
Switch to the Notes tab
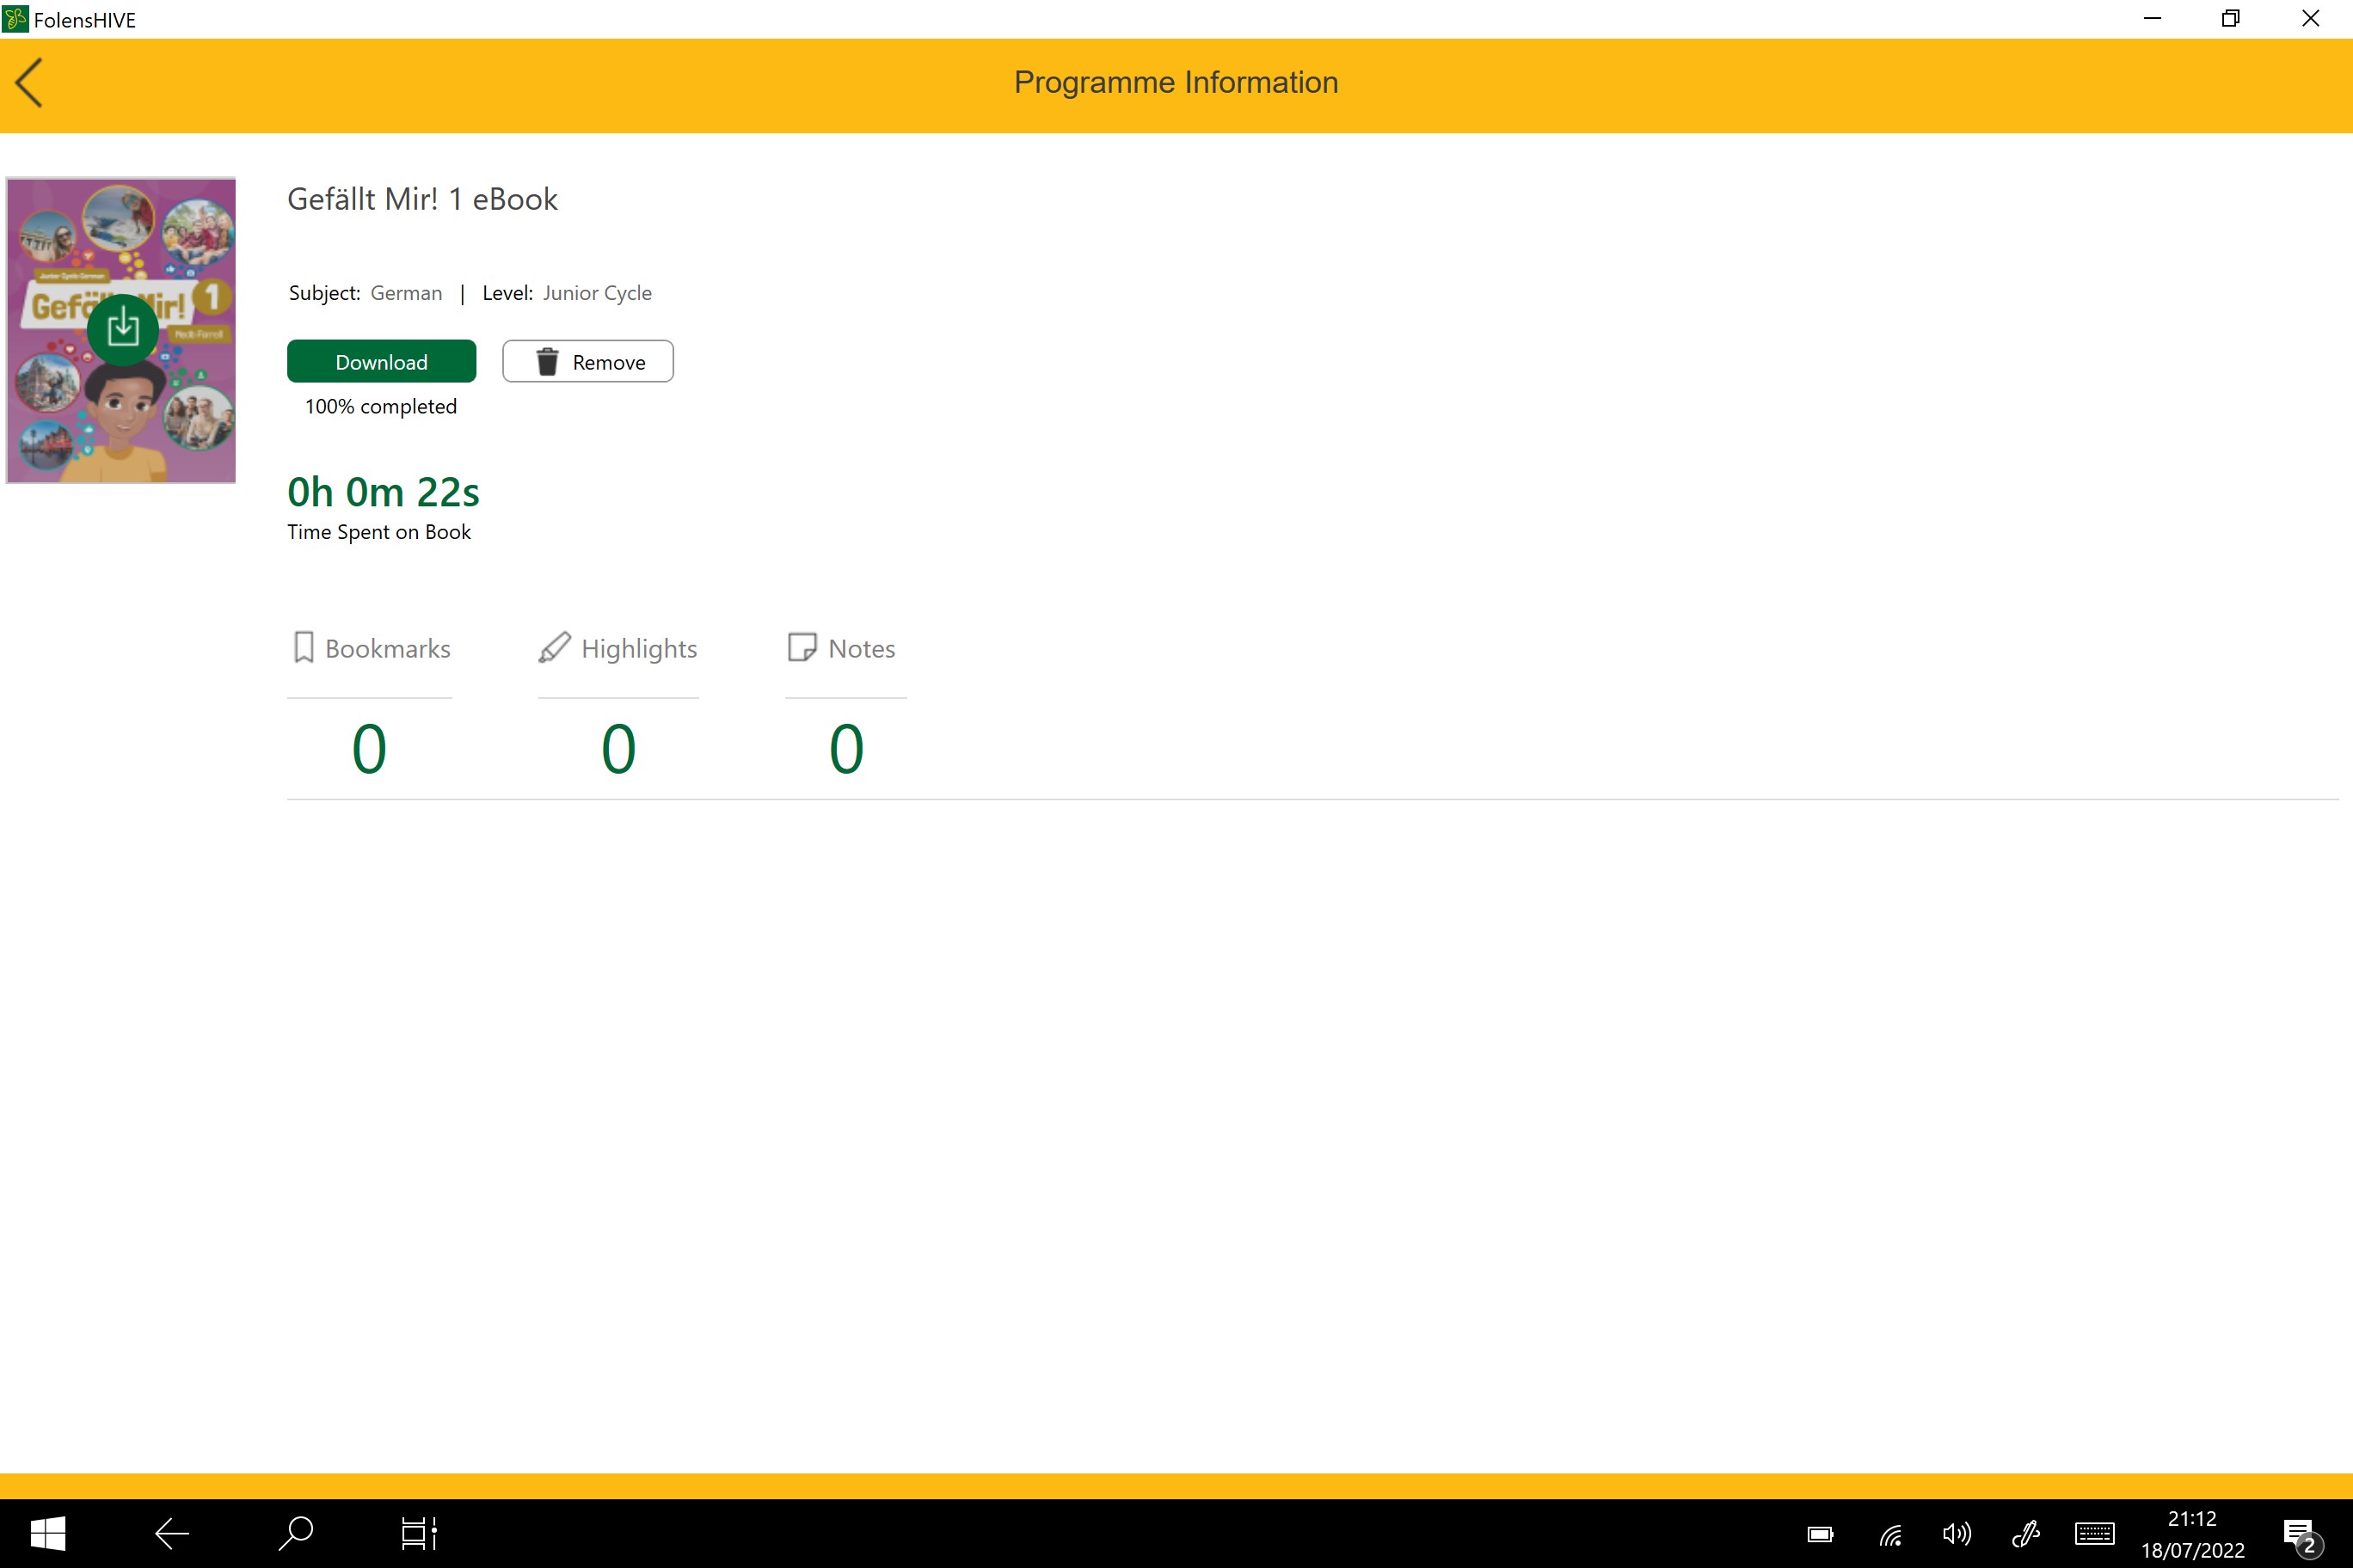pos(860,649)
